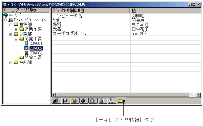This screenshot has height=126, width=203.
Task: Click the 値 column header
Action: point(165,10)
